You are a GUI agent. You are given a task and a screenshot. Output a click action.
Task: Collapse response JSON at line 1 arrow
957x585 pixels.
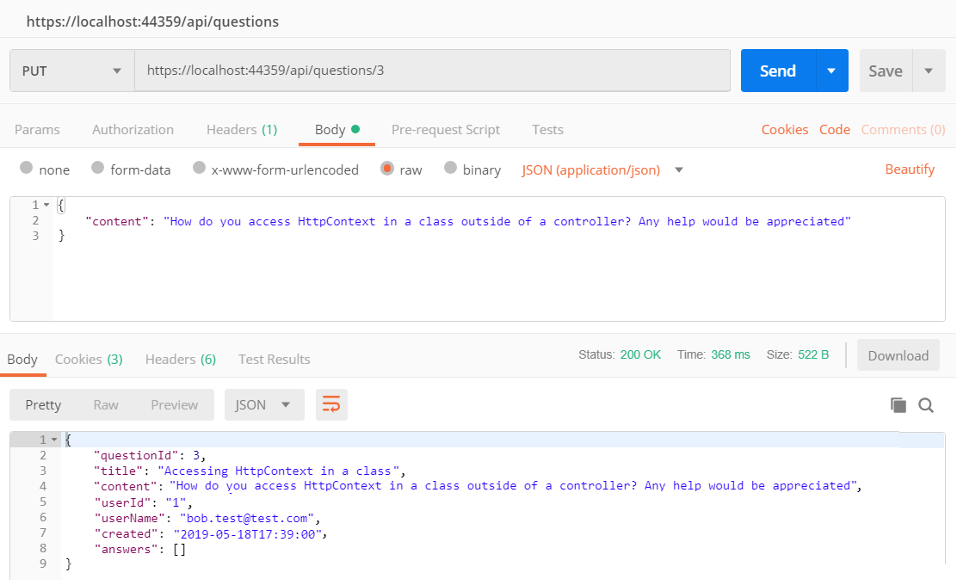pos(55,440)
